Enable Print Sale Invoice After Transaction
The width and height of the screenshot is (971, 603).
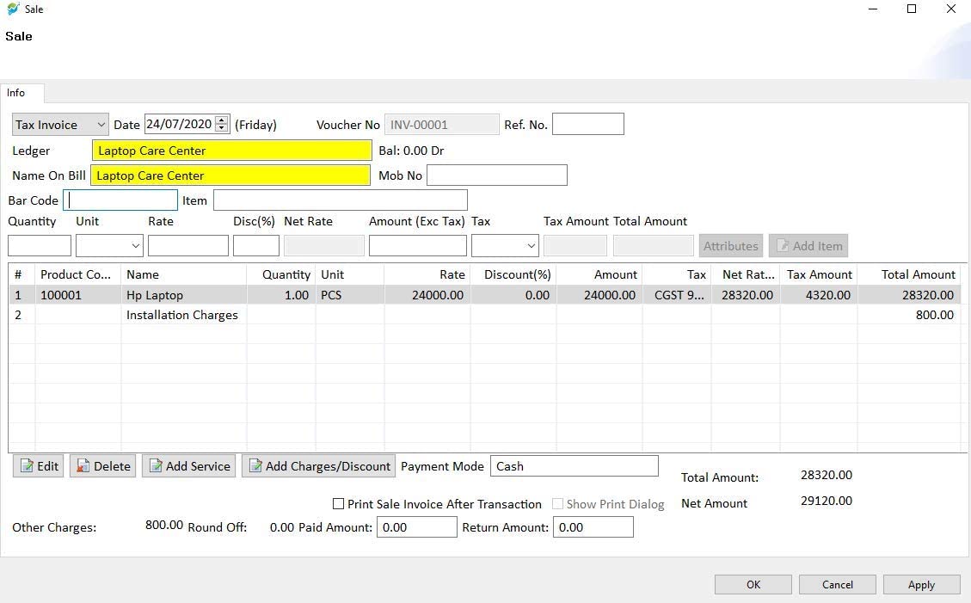pyautogui.click(x=338, y=504)
